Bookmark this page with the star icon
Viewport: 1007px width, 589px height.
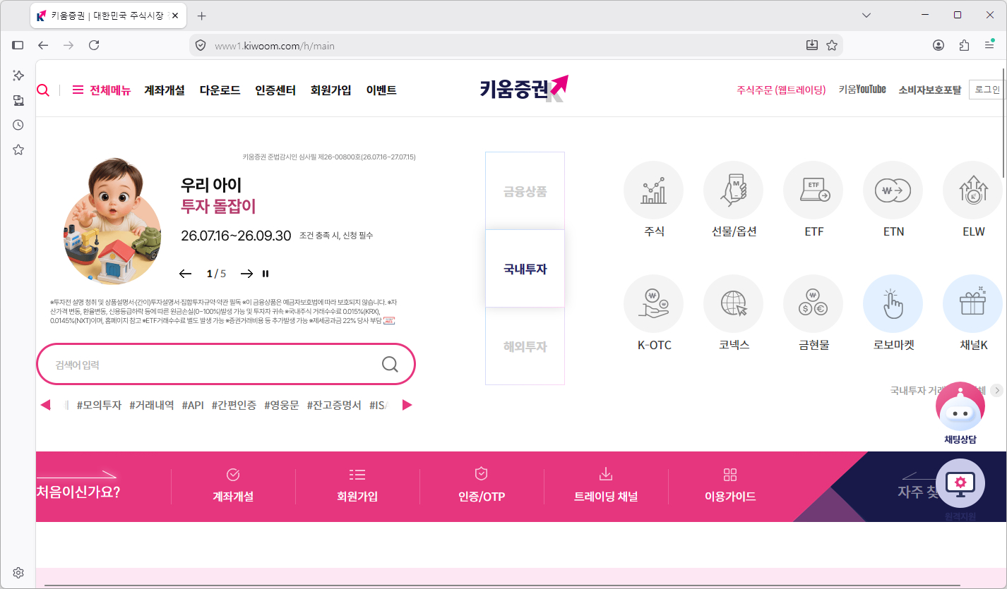pyautogui.click(x=832, y=45)
